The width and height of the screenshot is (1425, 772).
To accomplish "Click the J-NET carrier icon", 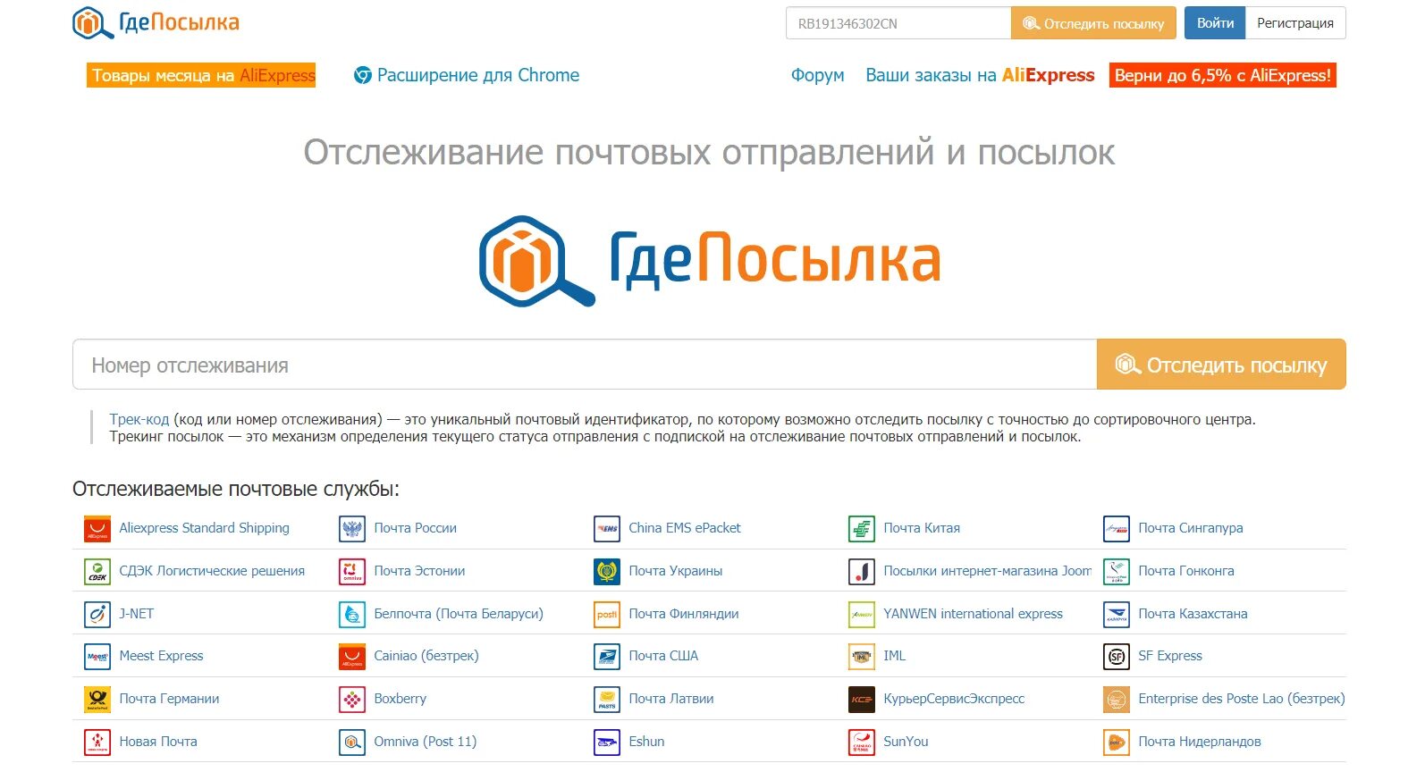I will tap(97, 615).
